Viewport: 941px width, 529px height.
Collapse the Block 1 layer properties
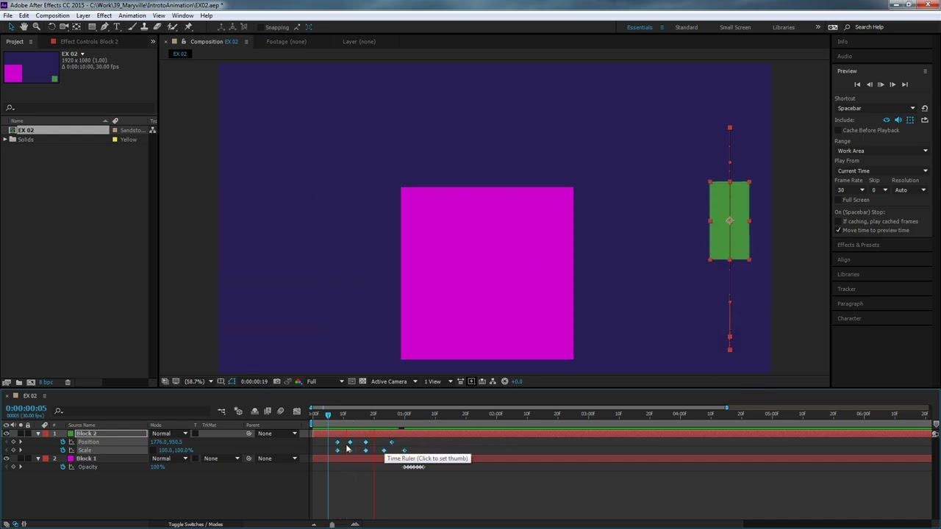[38, 458]
